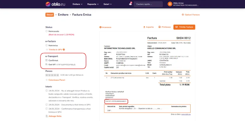Click info icon of 'Confirmarea transportului' history entry

46,109
